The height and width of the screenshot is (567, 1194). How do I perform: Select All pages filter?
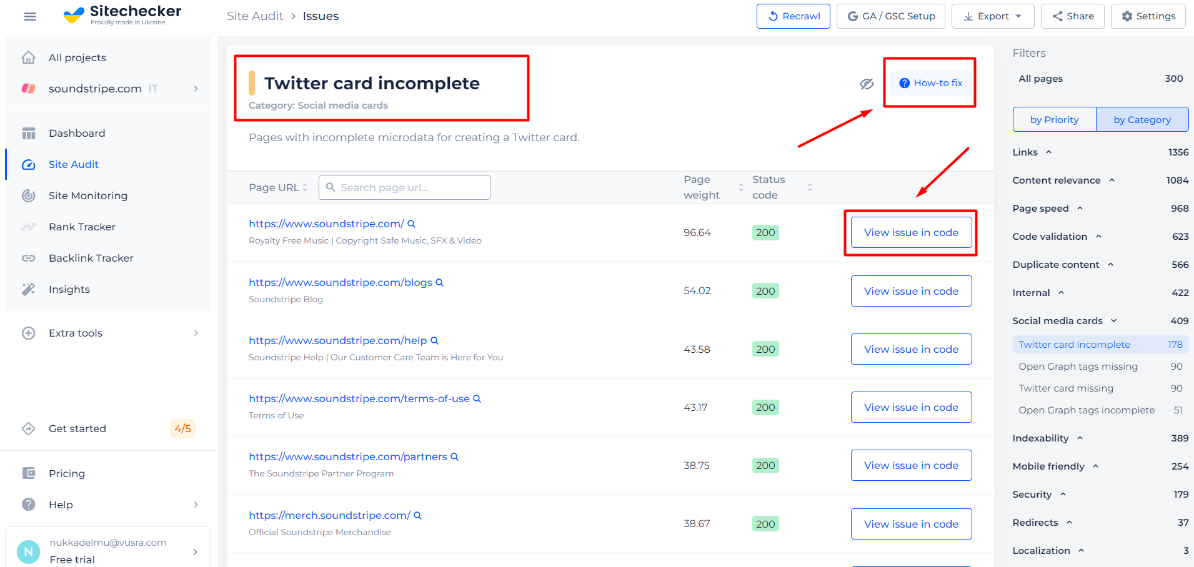(x=1100, y=79)
